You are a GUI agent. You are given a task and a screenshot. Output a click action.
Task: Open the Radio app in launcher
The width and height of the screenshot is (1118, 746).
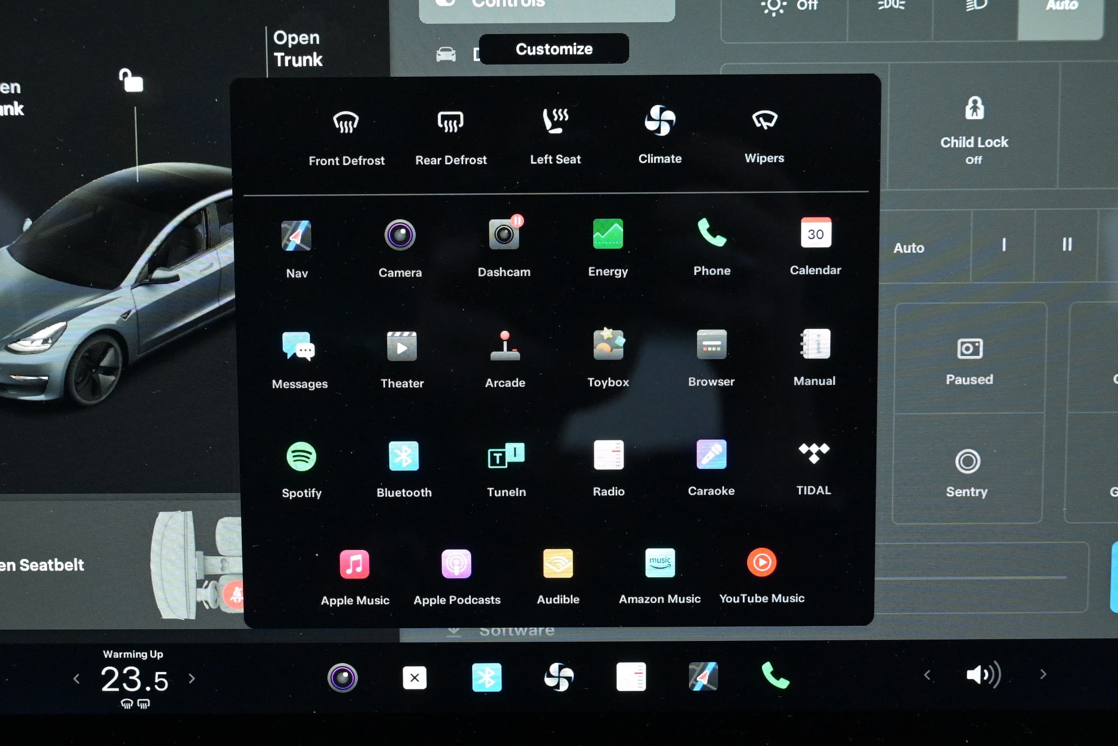point(609,469)
